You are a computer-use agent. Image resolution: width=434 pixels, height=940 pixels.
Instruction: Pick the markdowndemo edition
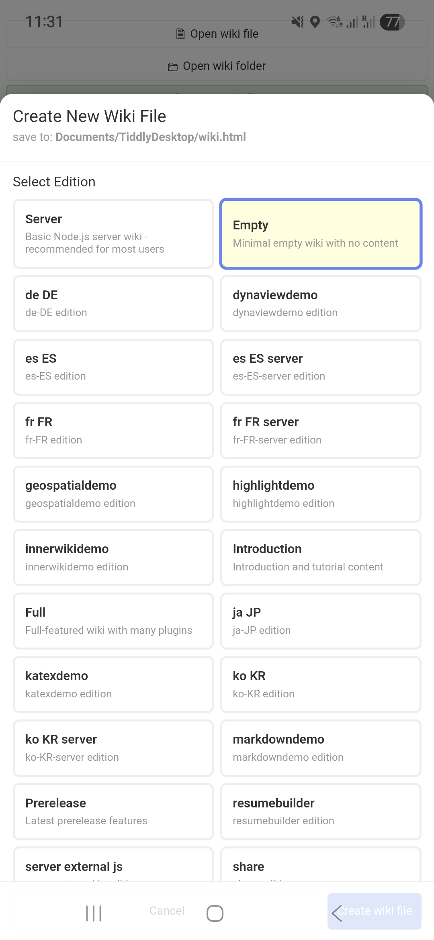(321, 748)
